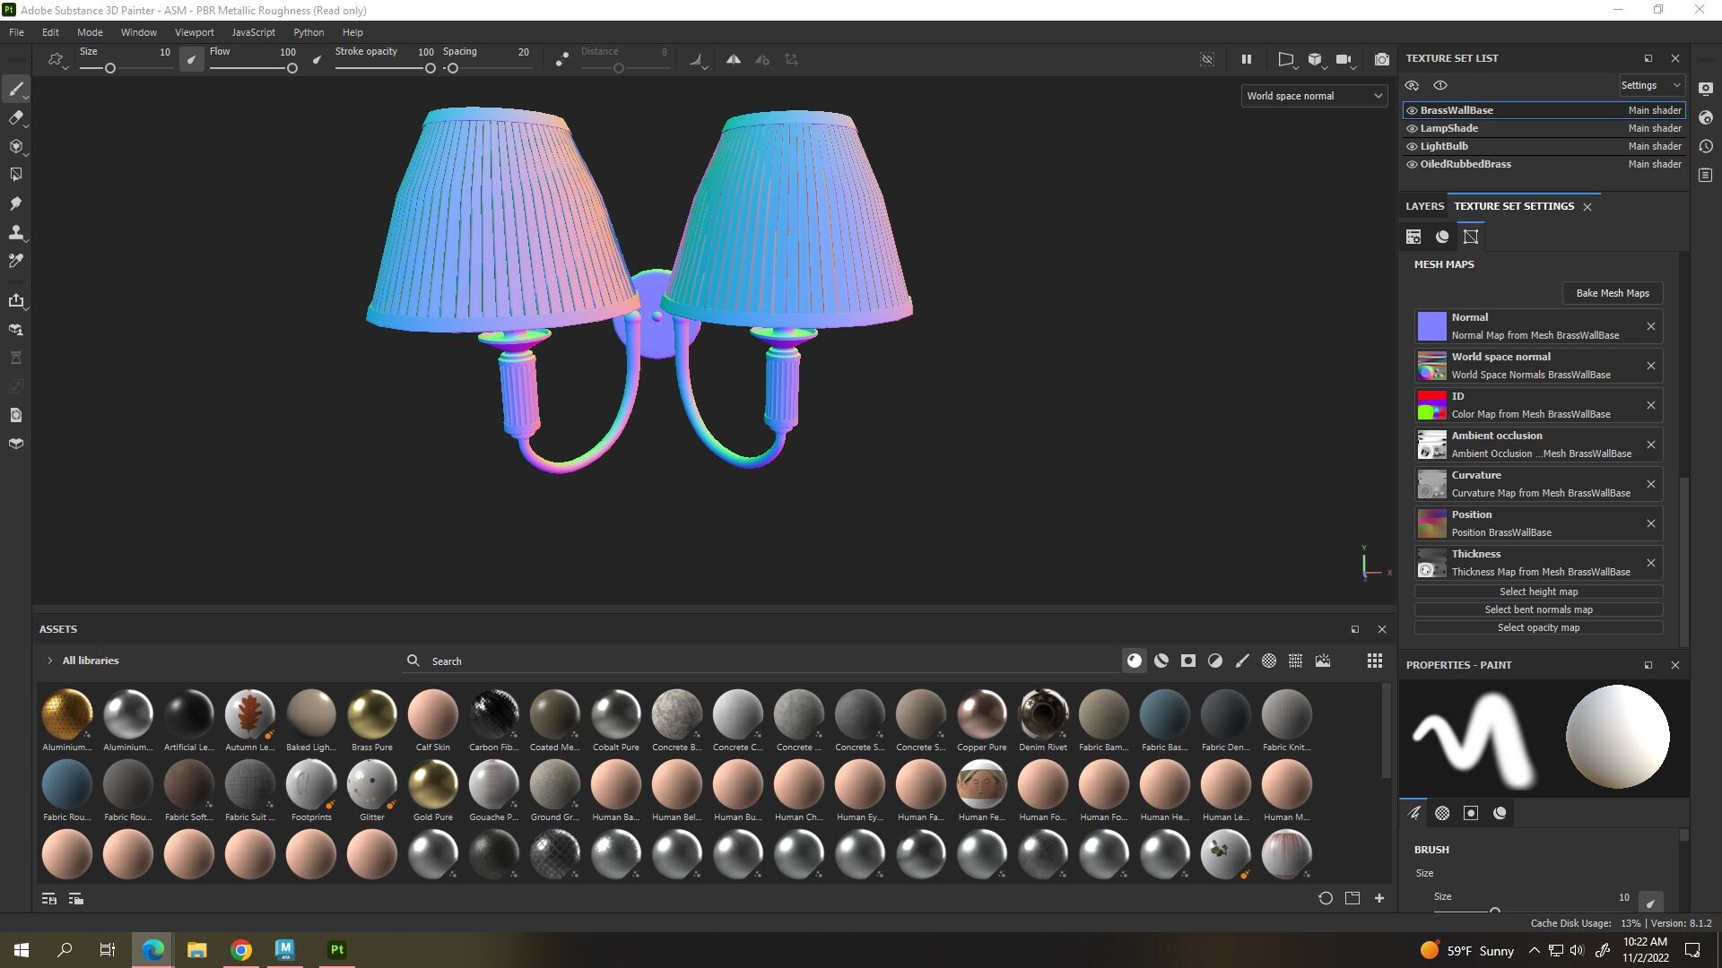Screen dimensions: 1722x968
Task: Select the Eraser tool in left toolbar
Action: pyautogui.click(x=15, y=117)
